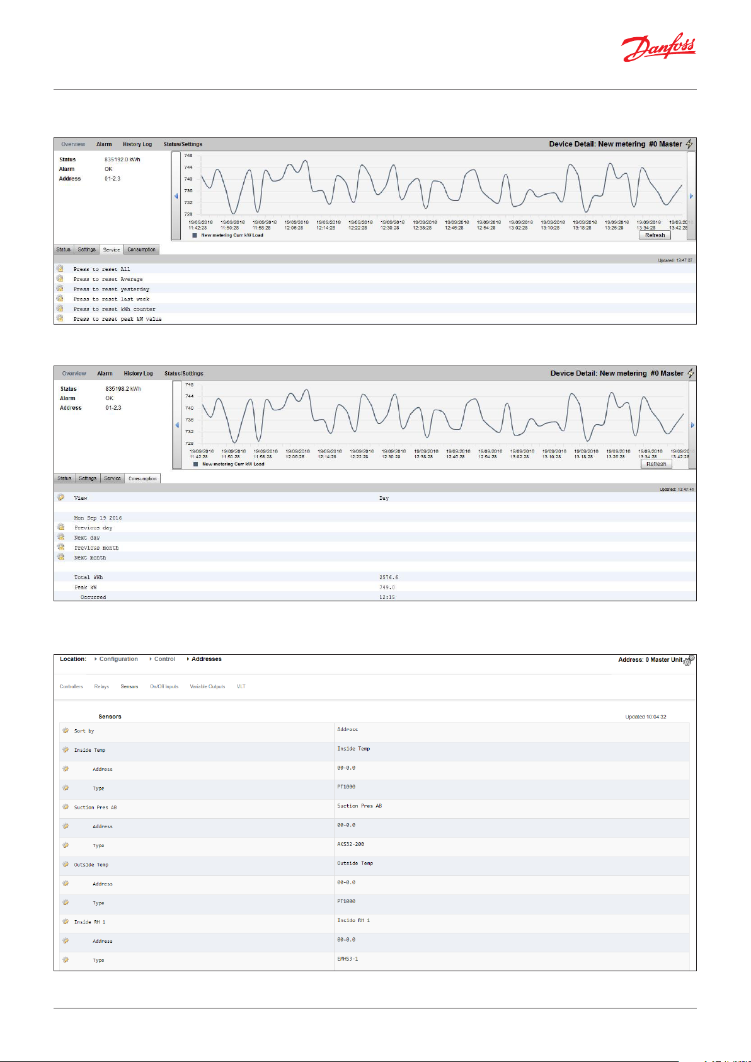Open the Overview menu on the Service screen

click(73, 144)
